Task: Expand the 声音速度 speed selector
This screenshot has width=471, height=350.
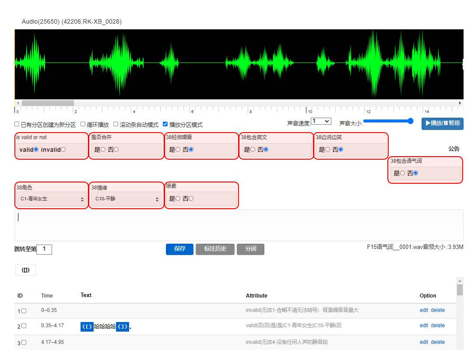Action: click(x=321, y=121)
